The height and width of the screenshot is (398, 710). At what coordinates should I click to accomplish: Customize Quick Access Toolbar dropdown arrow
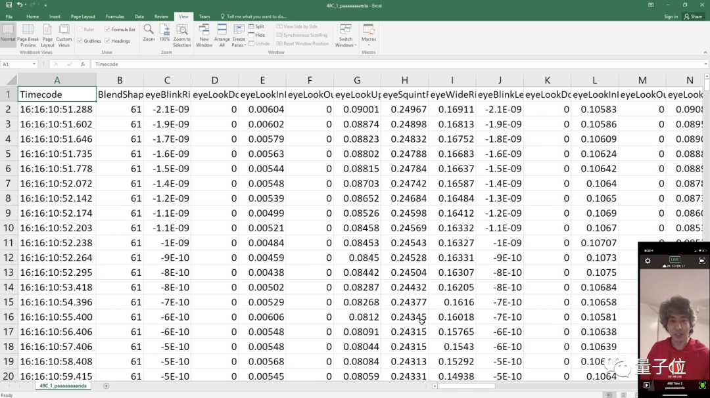pyautogui.click(x=45, y=5)
